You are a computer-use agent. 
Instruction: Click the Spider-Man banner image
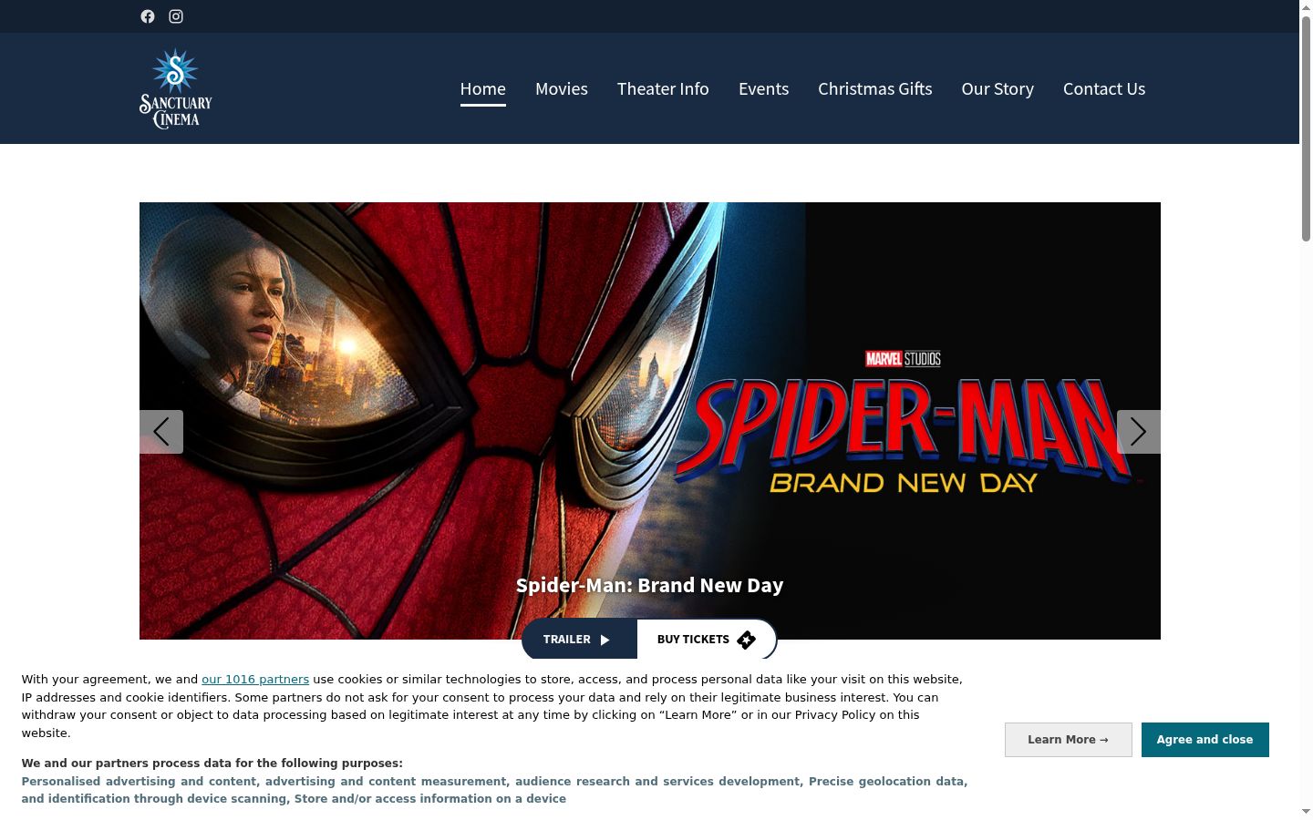[650, 421]
